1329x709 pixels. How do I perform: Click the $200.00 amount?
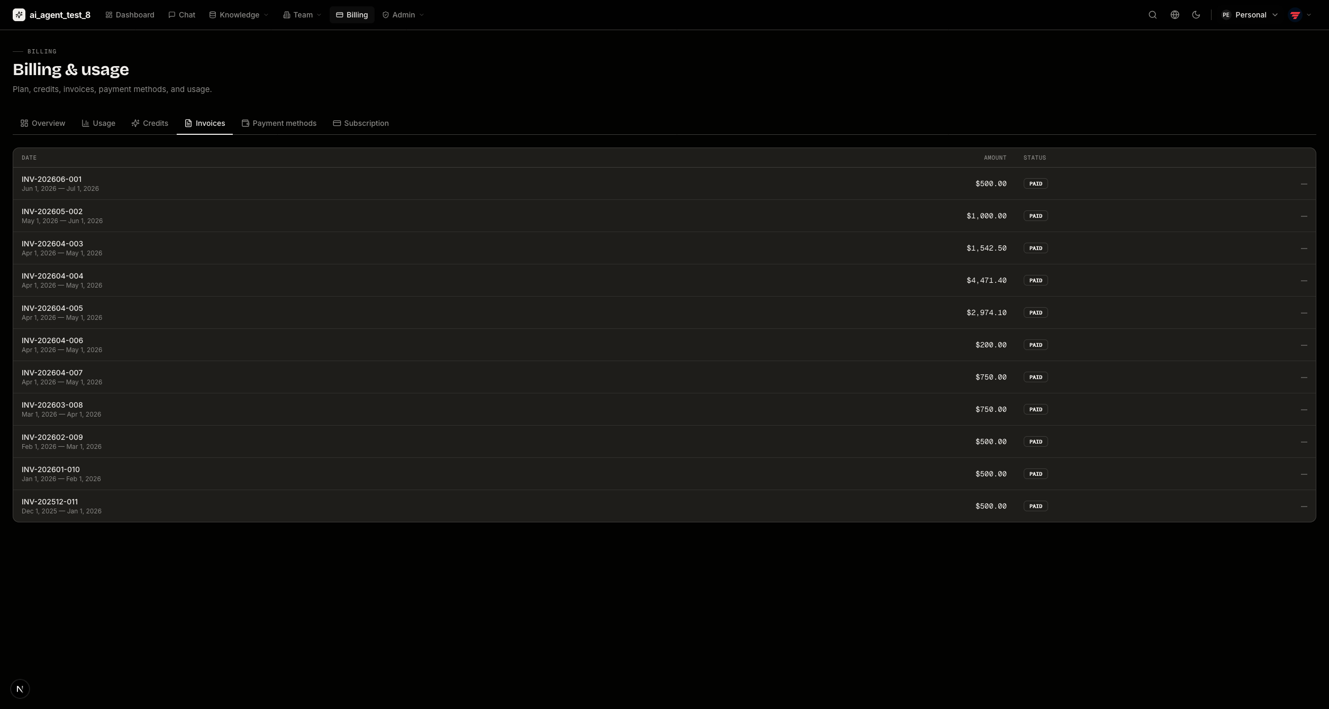click(991, 345)
